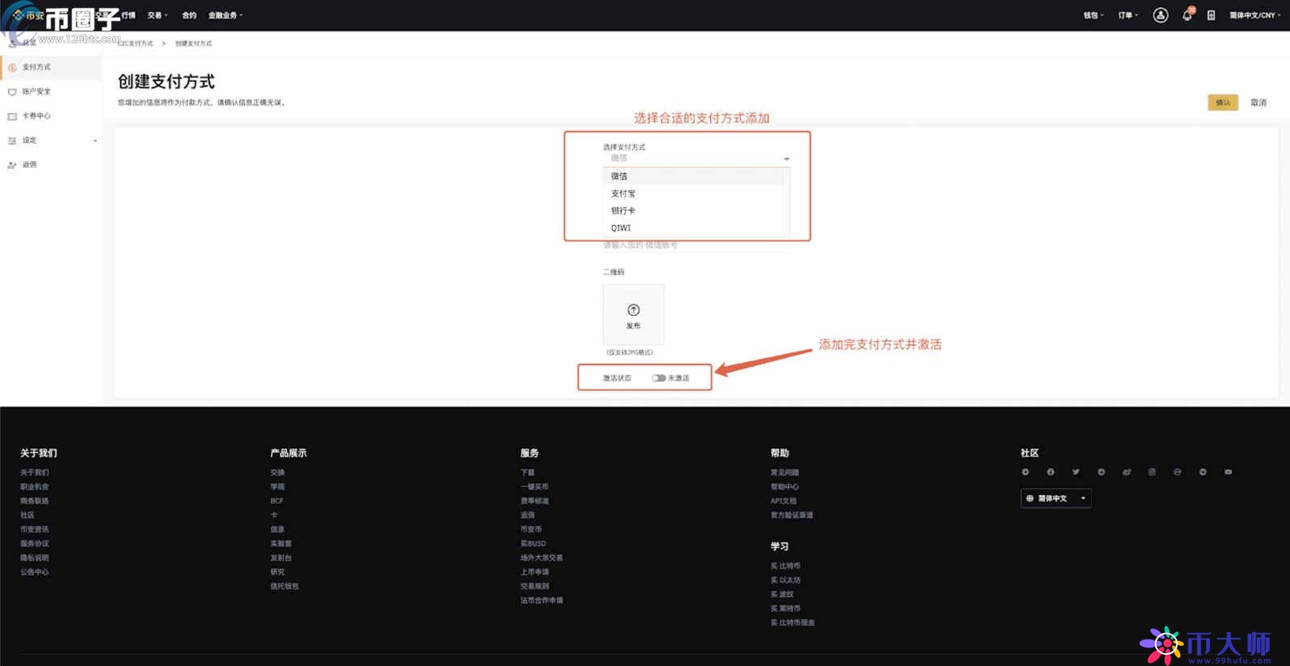Open the Facebook community icon in footer
This screenshot has height=666, width=1290.
tap(1051, 472)
